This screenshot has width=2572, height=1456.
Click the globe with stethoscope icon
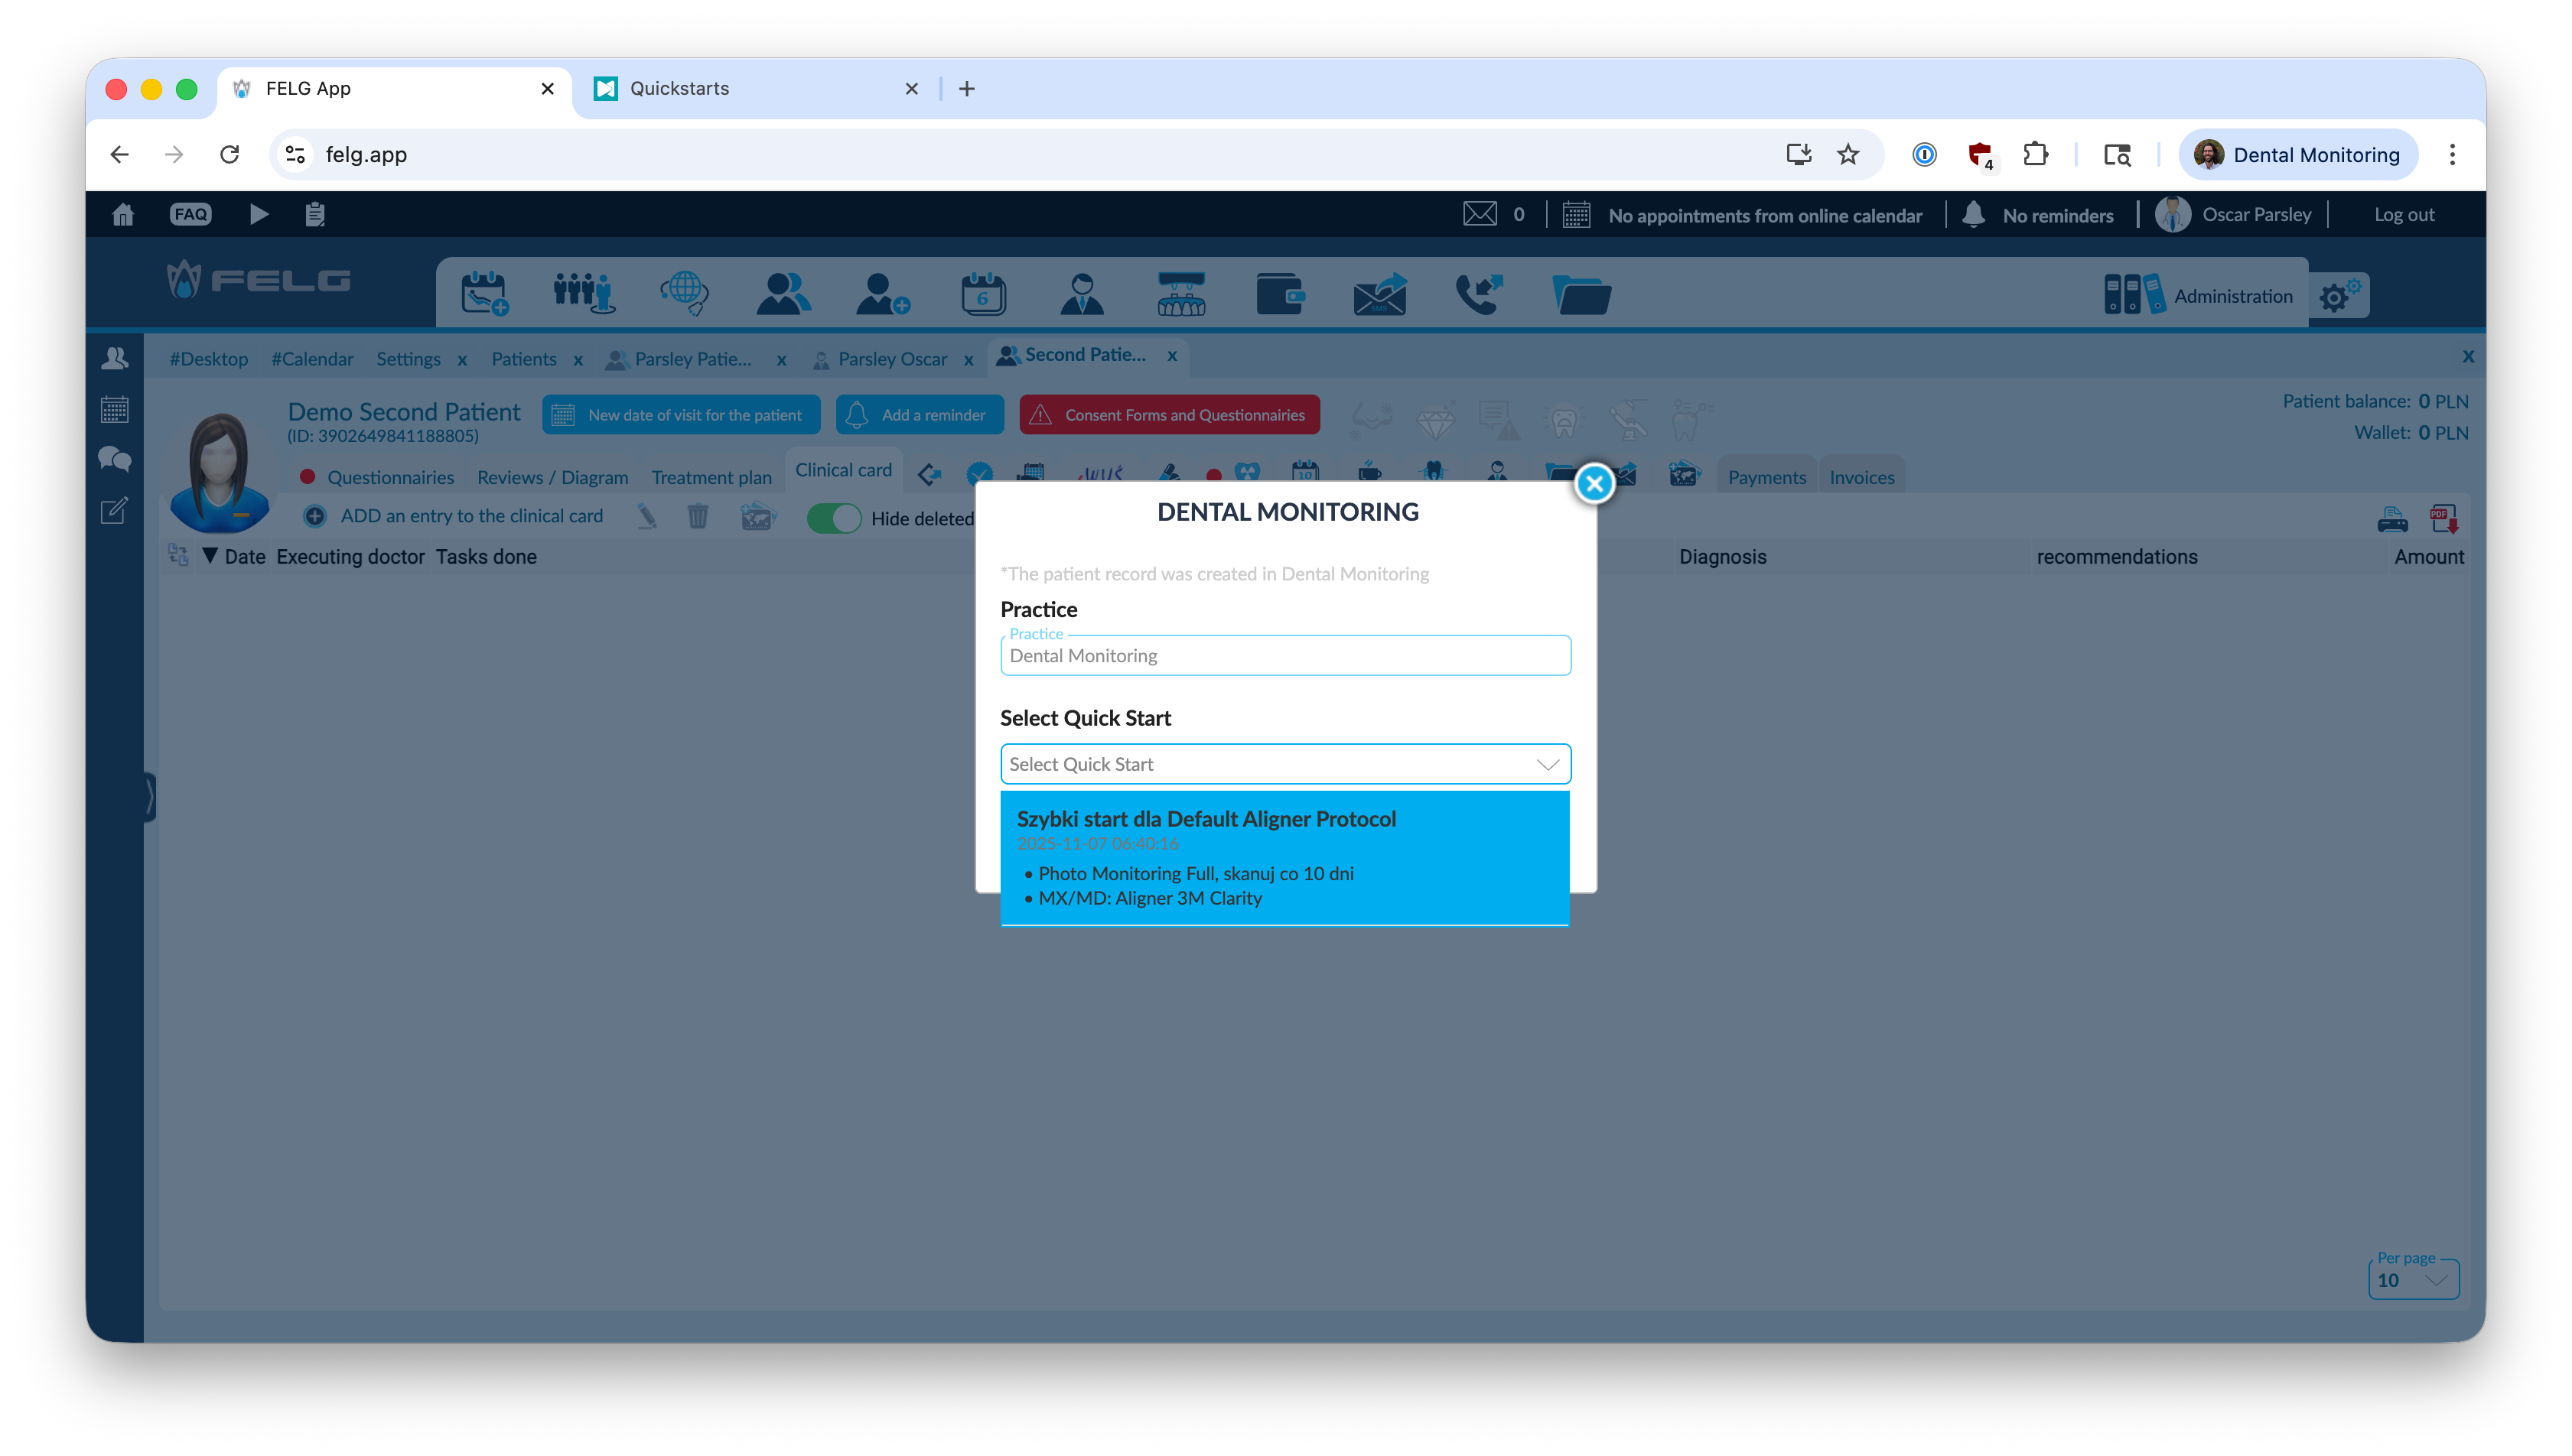tap(684, 294)
